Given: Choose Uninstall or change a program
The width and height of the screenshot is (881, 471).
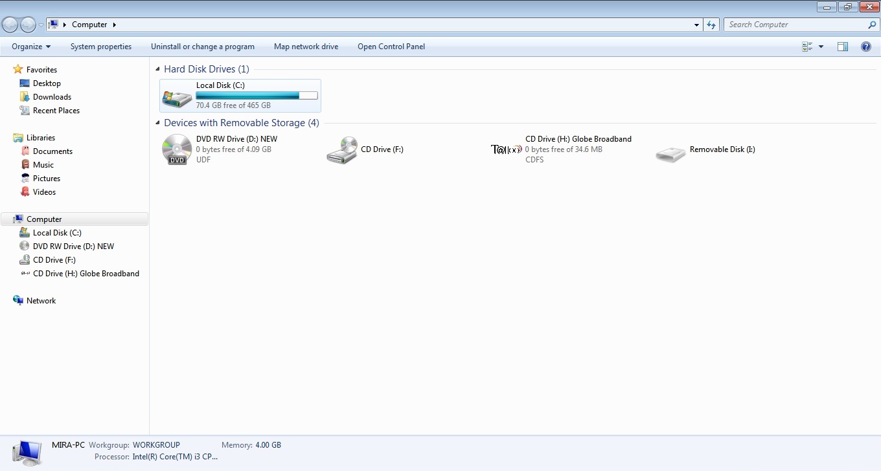Looking at the screenshot, I should [x=203, y=47].
